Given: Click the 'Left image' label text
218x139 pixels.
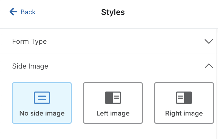Looking at the screenshot, I should (113, 113).
